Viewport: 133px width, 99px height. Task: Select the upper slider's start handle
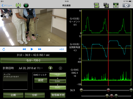(81, 90)
